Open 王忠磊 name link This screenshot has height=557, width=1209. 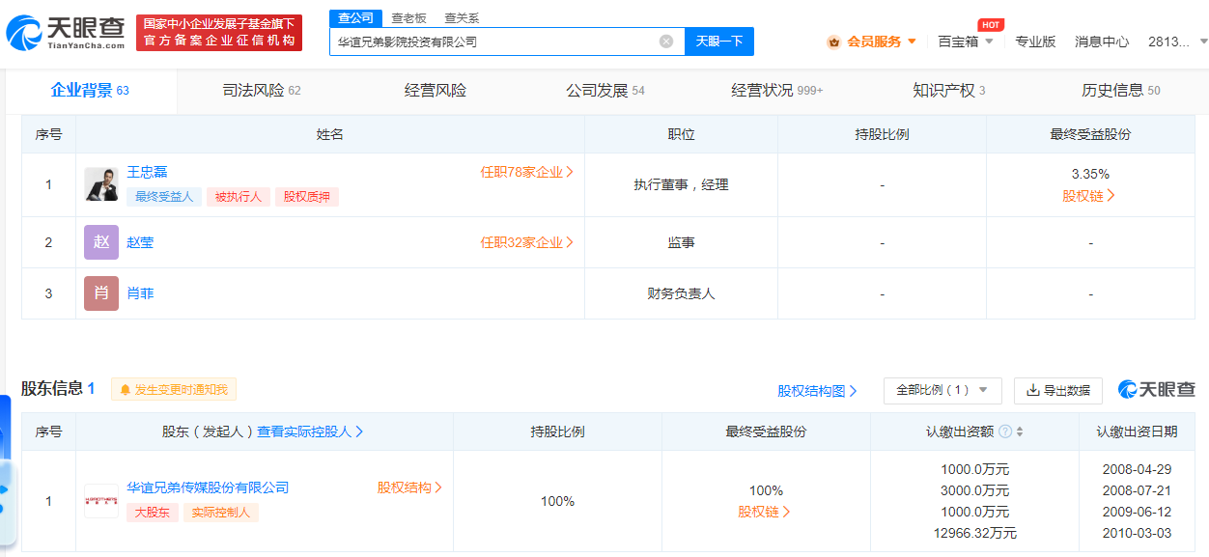[x=147, y=172]
